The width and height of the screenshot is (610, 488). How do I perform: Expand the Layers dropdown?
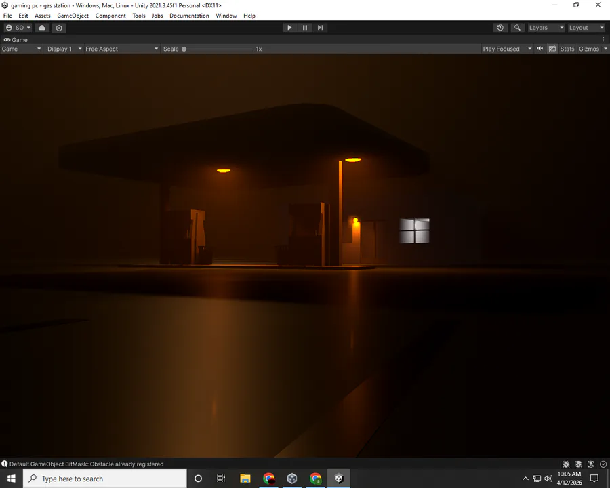[x=546, y=28]
